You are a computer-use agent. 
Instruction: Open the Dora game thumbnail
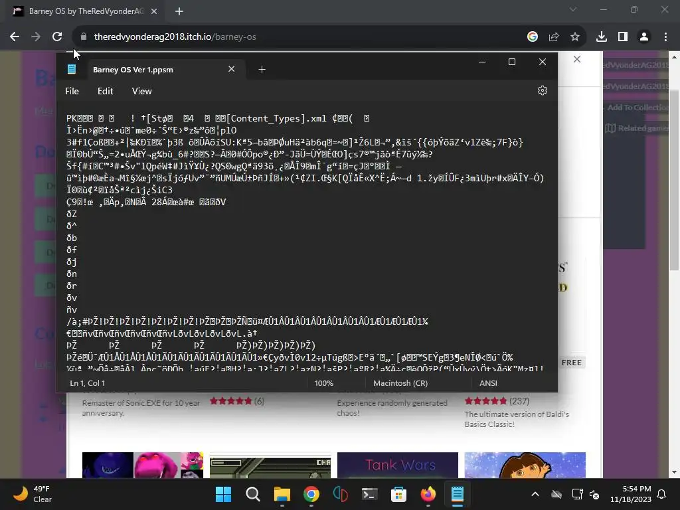pos(525,465)
